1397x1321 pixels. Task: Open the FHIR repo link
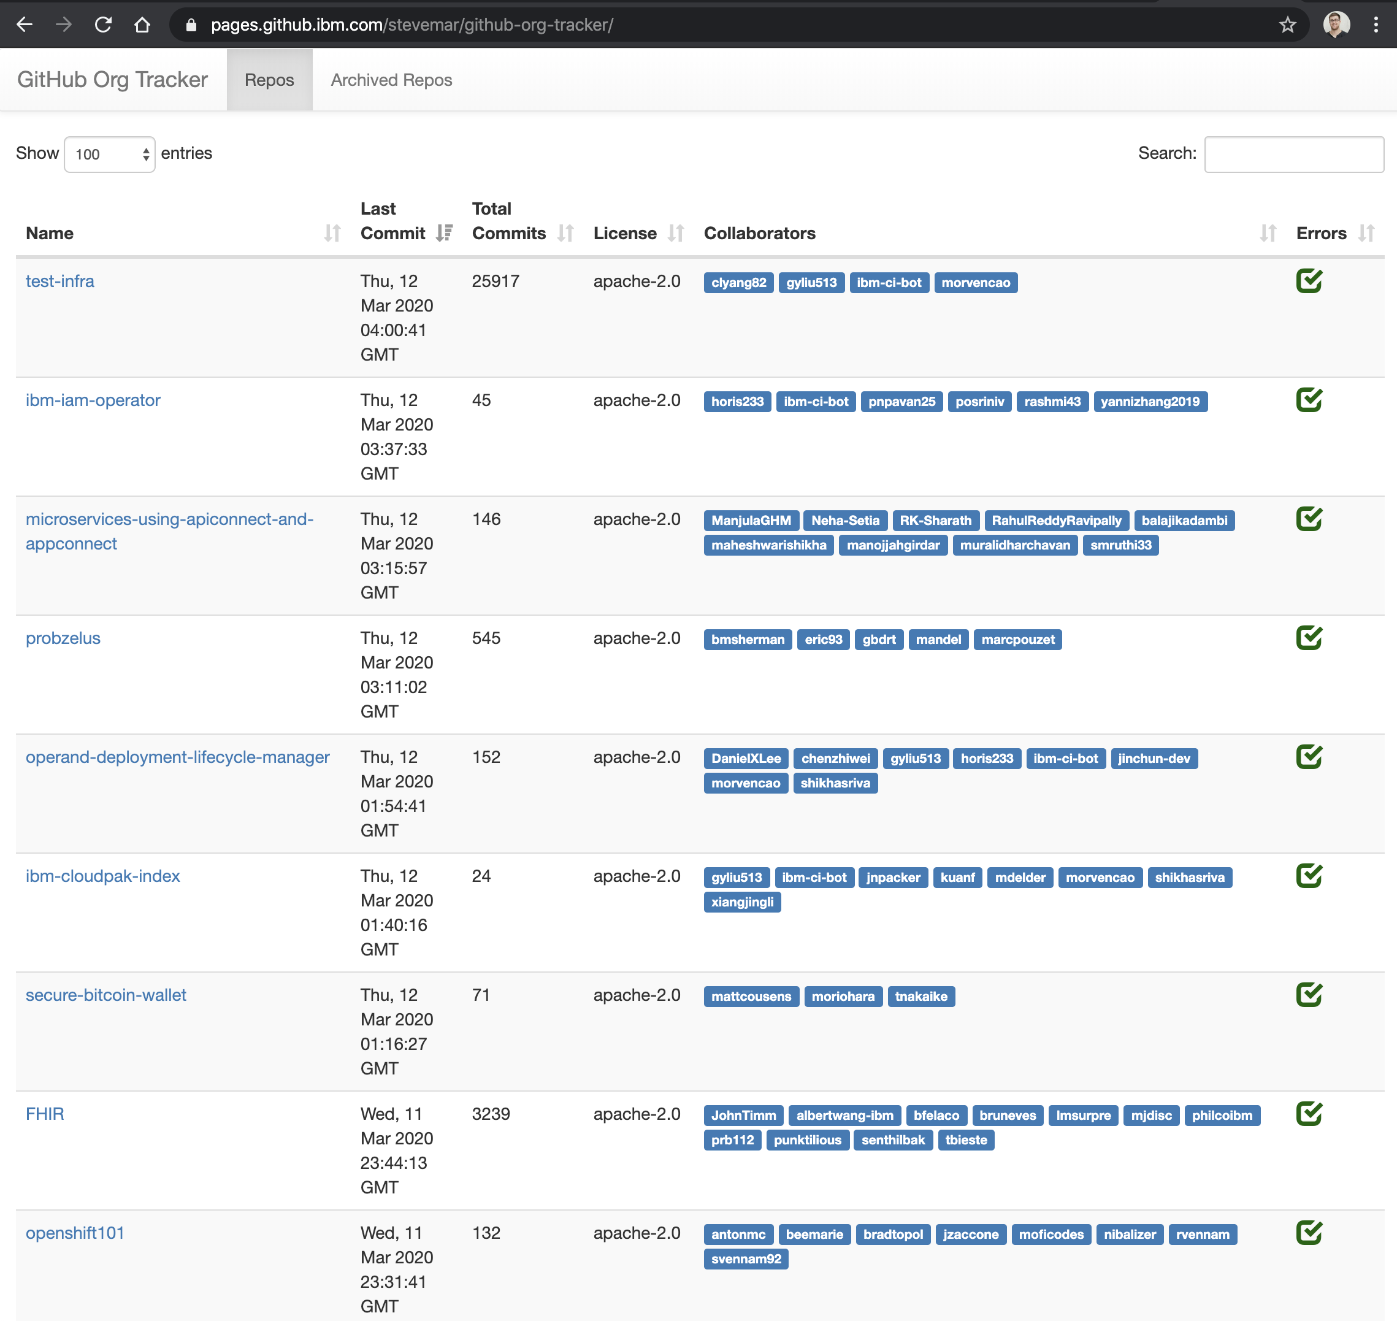pyautogui.click(x=44, y=1114)
